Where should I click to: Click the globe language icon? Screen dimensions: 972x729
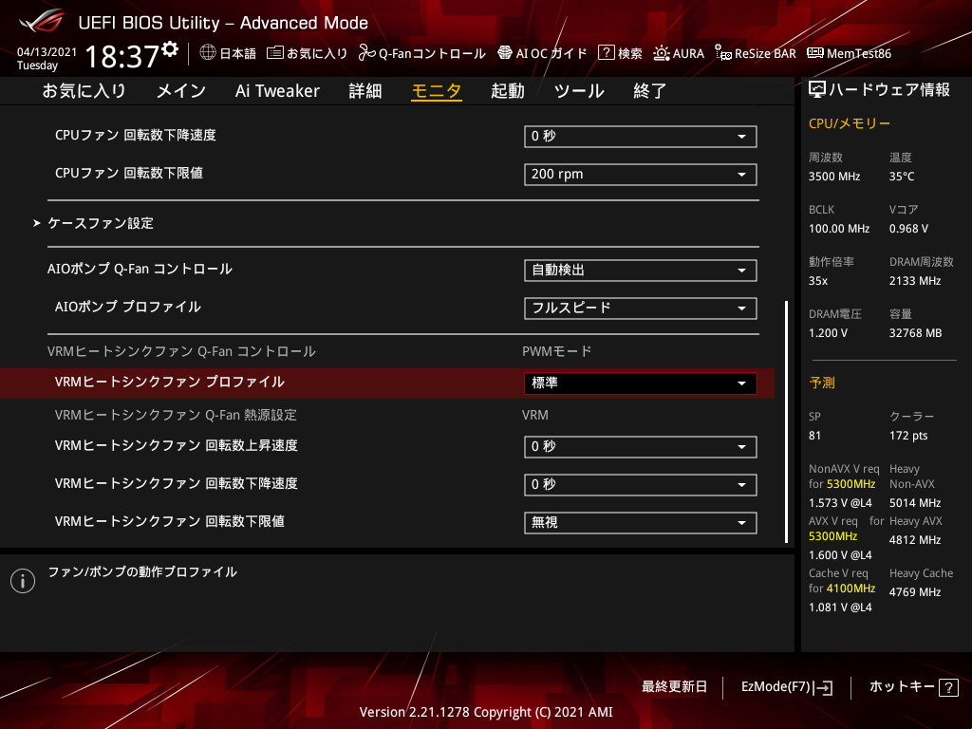point(208,53)
